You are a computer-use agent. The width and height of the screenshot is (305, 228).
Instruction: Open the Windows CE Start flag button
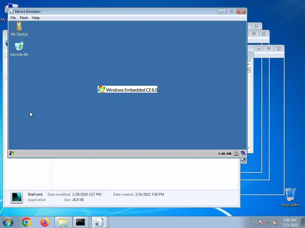12,153
